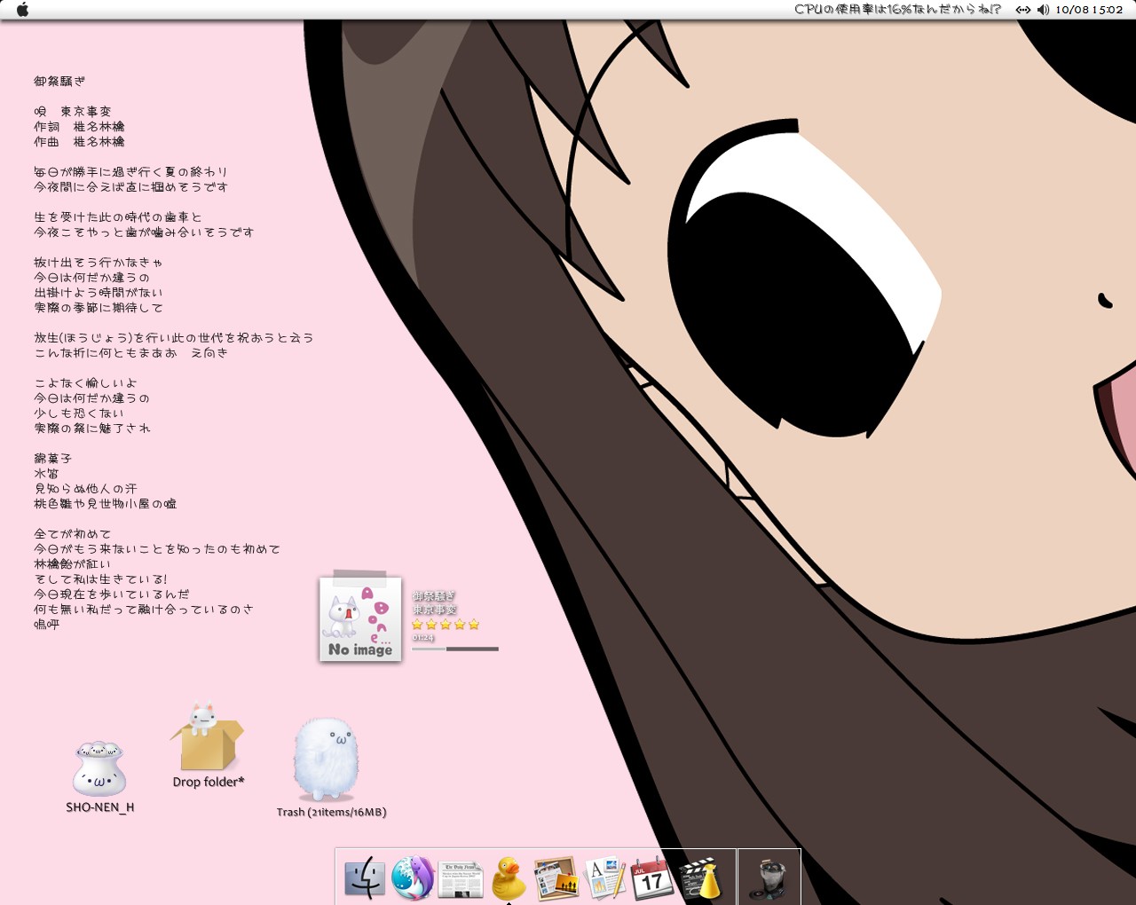The image size is (1136, 905).
Task: Click the lyrics line 綿菓子
Action: coord(52,459)
